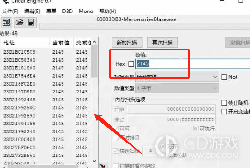Click the 当前值 column header

click(61, 43)
